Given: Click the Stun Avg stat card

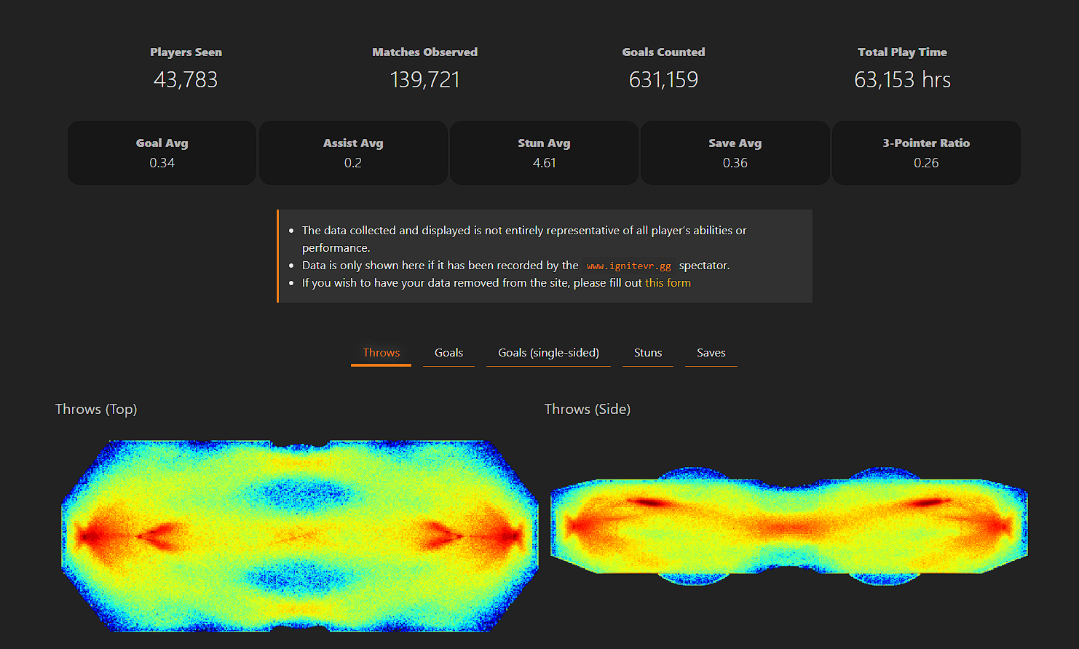Looking at the screenshot, I should [x=544, y=153].
